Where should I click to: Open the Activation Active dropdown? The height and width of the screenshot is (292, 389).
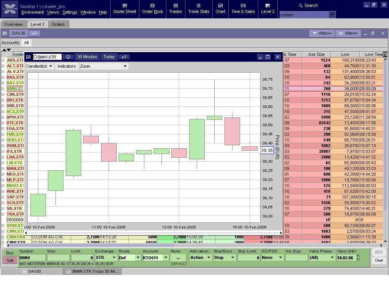(209, 258)
